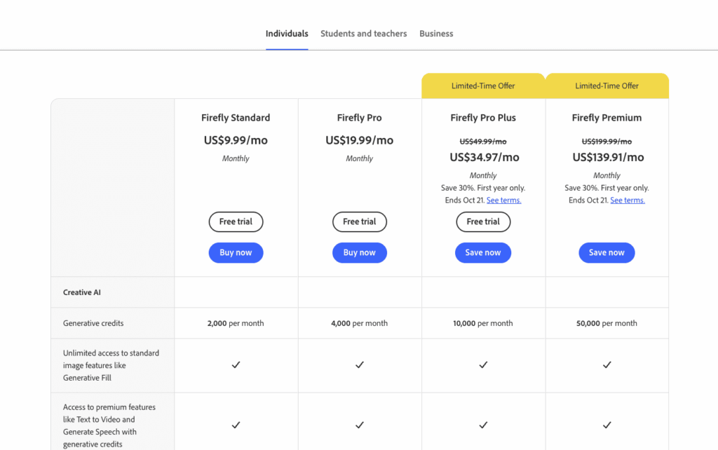Click premium features checkmark in Firefly Pro column
The width and height of the screenshot is (718, 450).
[360, 425]
